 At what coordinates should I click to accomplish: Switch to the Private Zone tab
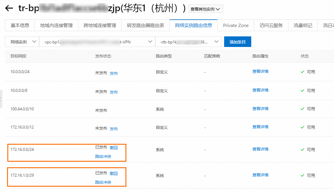click(x=236, y=26)
